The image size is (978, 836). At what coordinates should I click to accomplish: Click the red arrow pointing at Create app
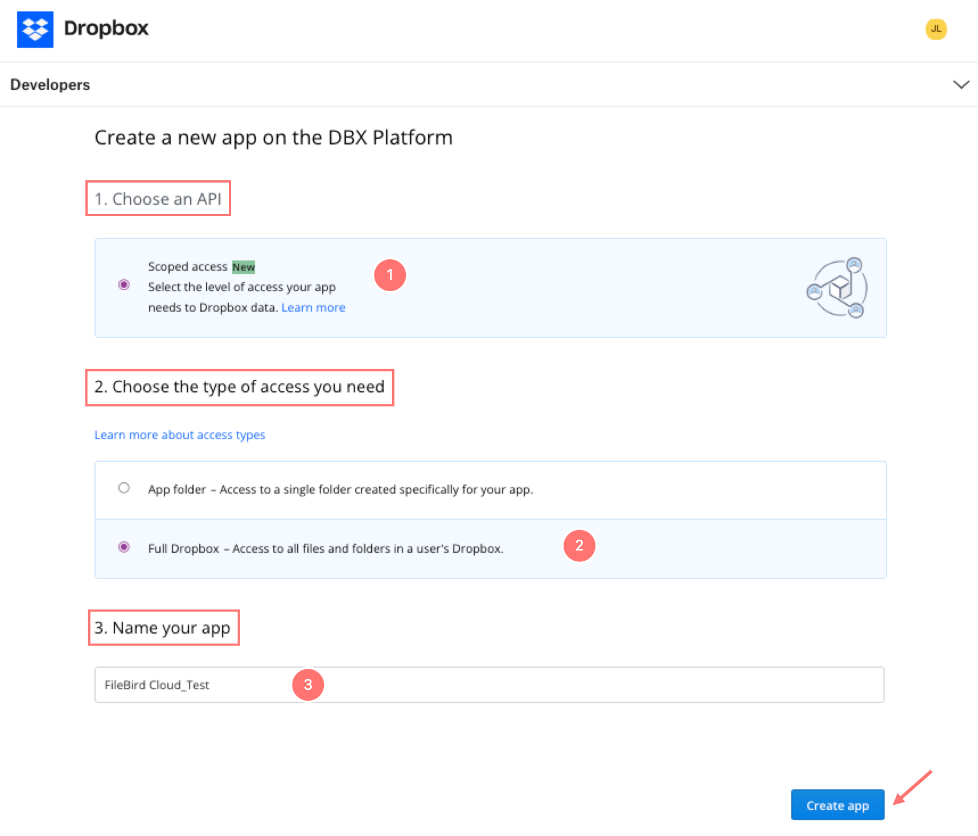912,788
